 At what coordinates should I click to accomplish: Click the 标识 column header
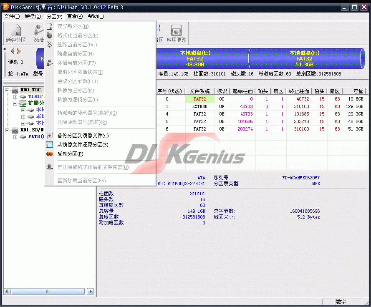click(222, 91)
